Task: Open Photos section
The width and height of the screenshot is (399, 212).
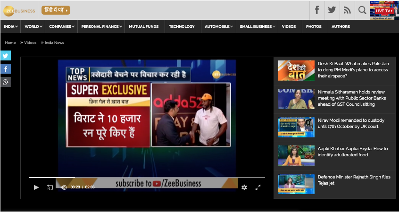Action: (x=314, y=26)
